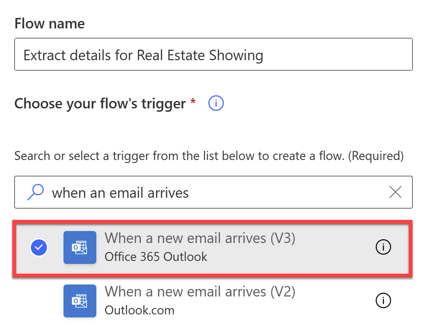433x326 pixels.
Task: Click the Flow name text field
Action: coord(214,54)
